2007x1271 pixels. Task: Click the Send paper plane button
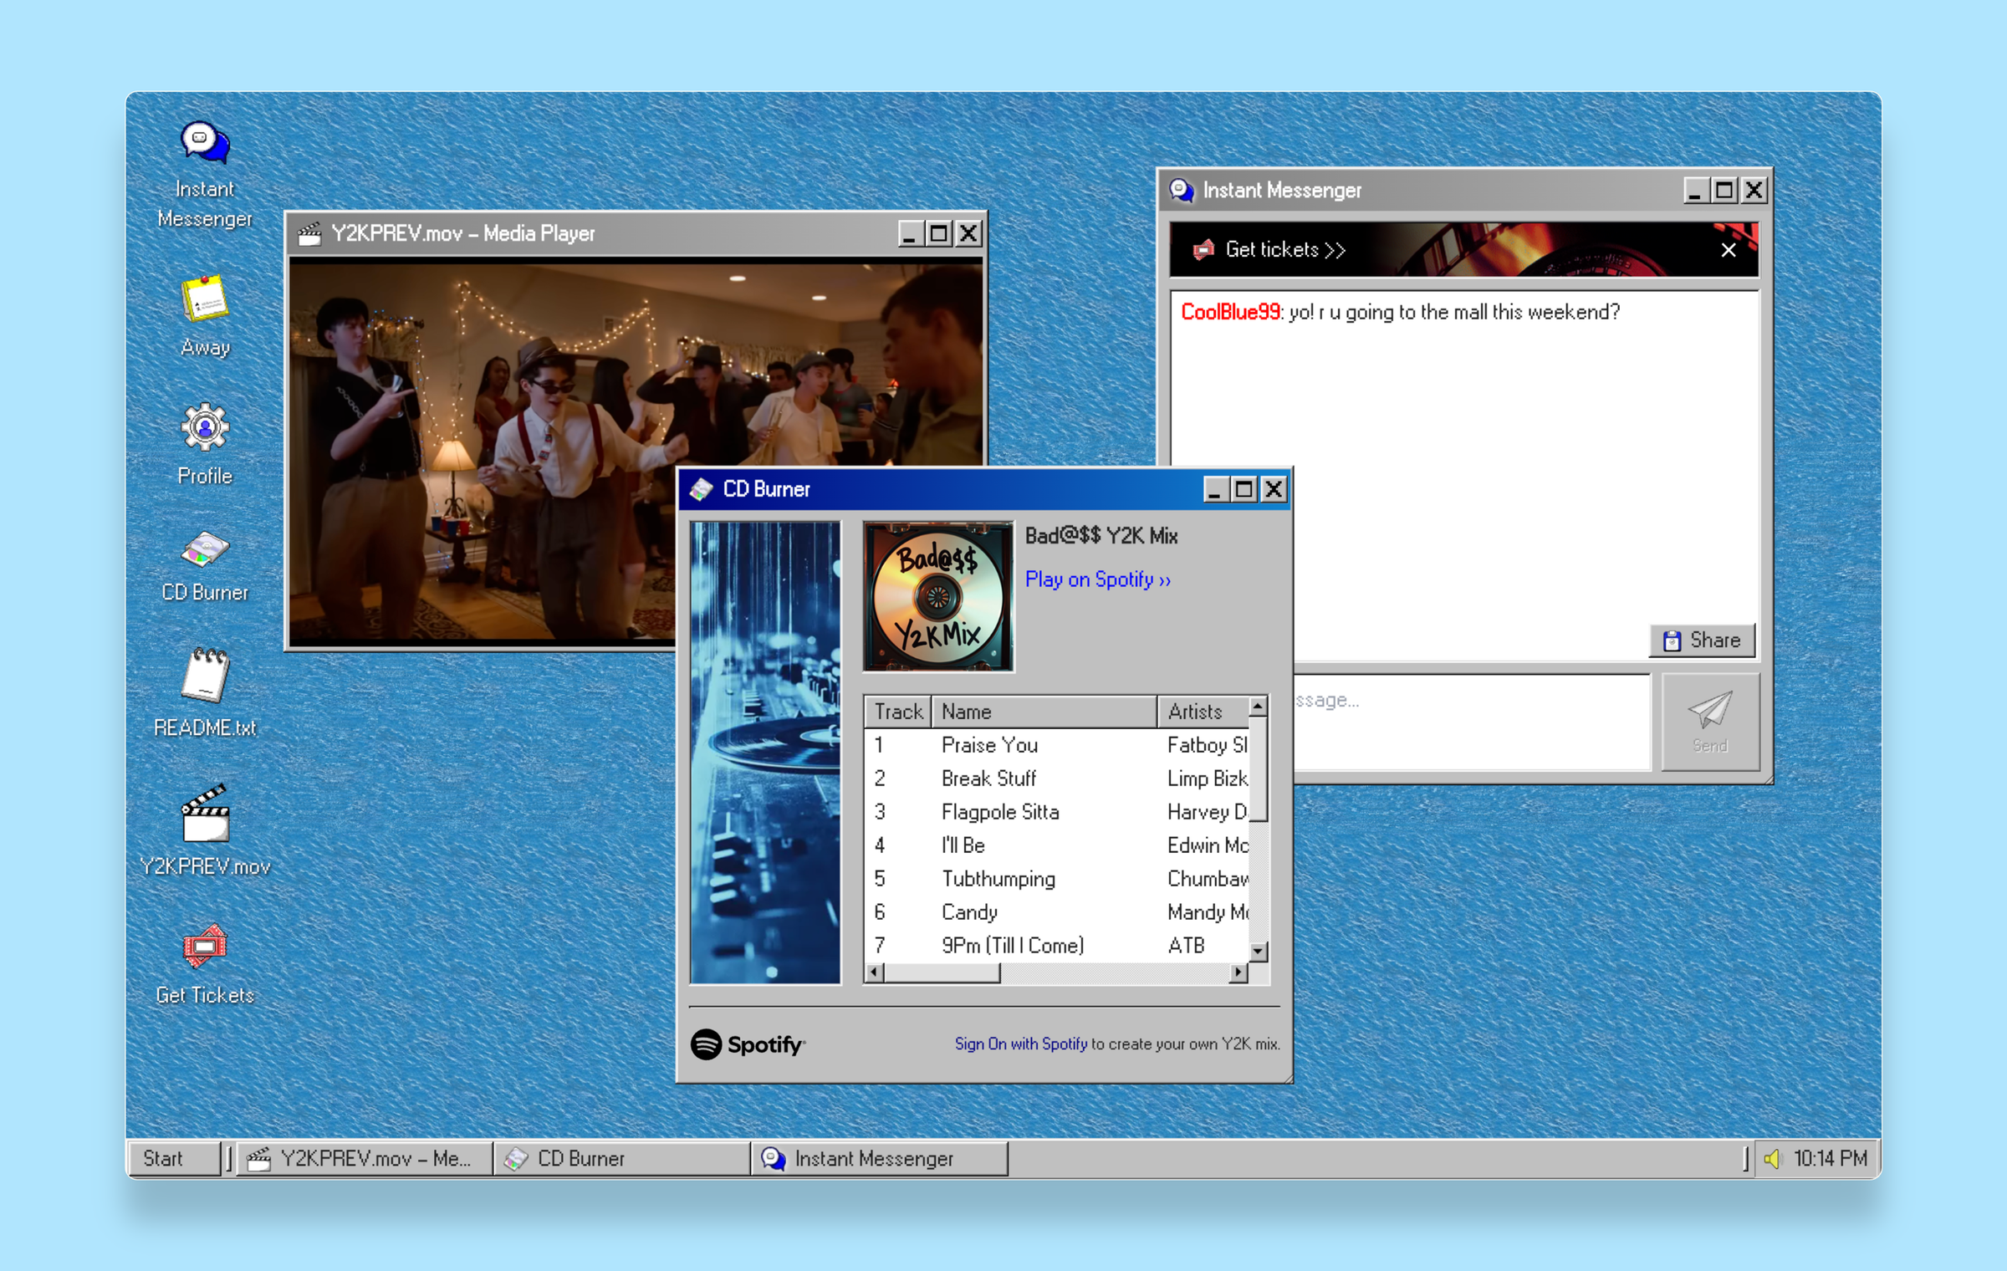click(1710, 722)
